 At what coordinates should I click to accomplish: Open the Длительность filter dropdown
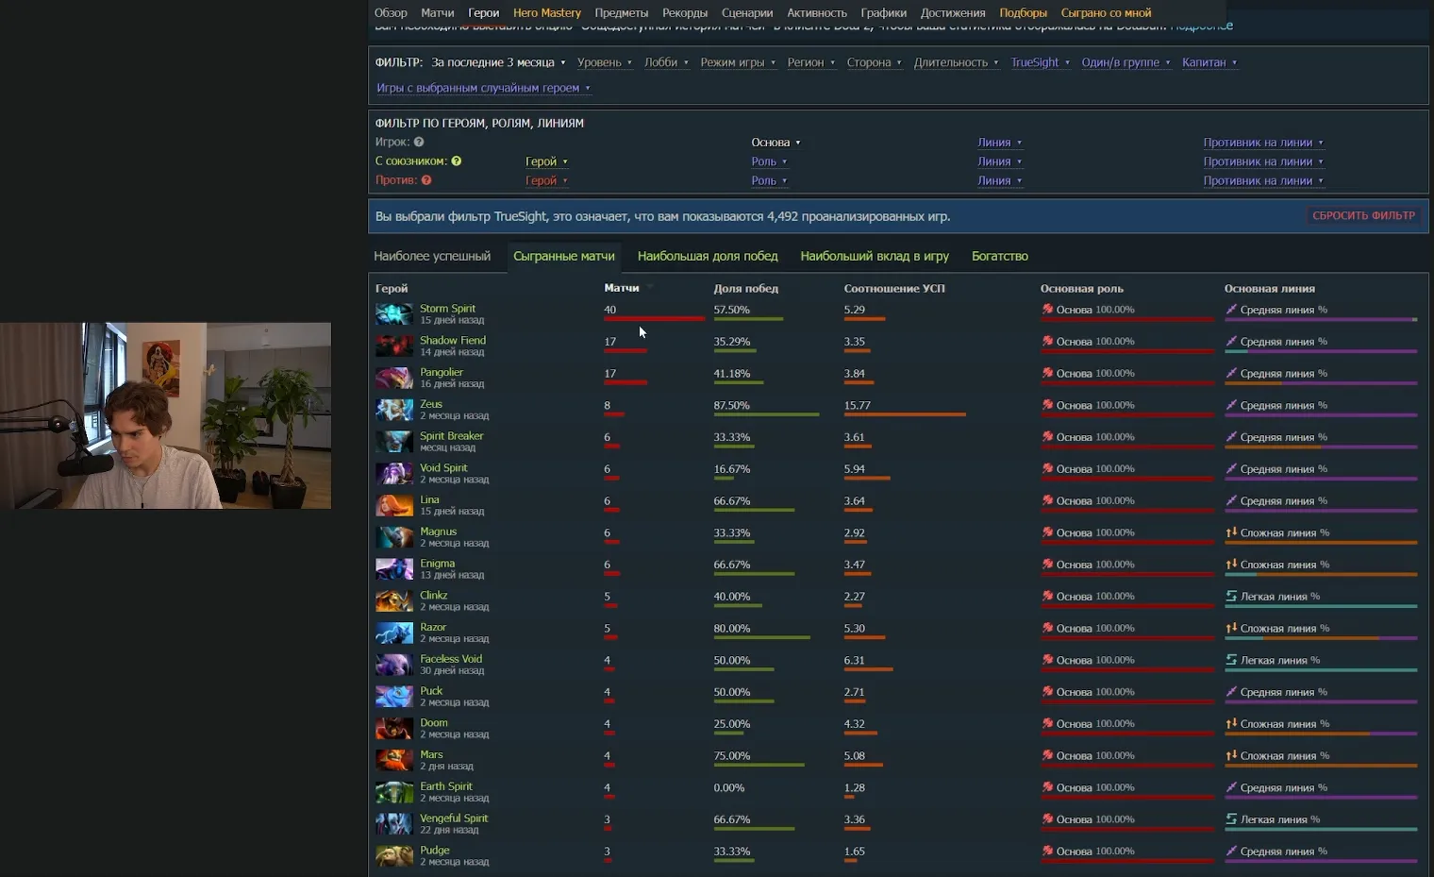(x=956, y=62)
